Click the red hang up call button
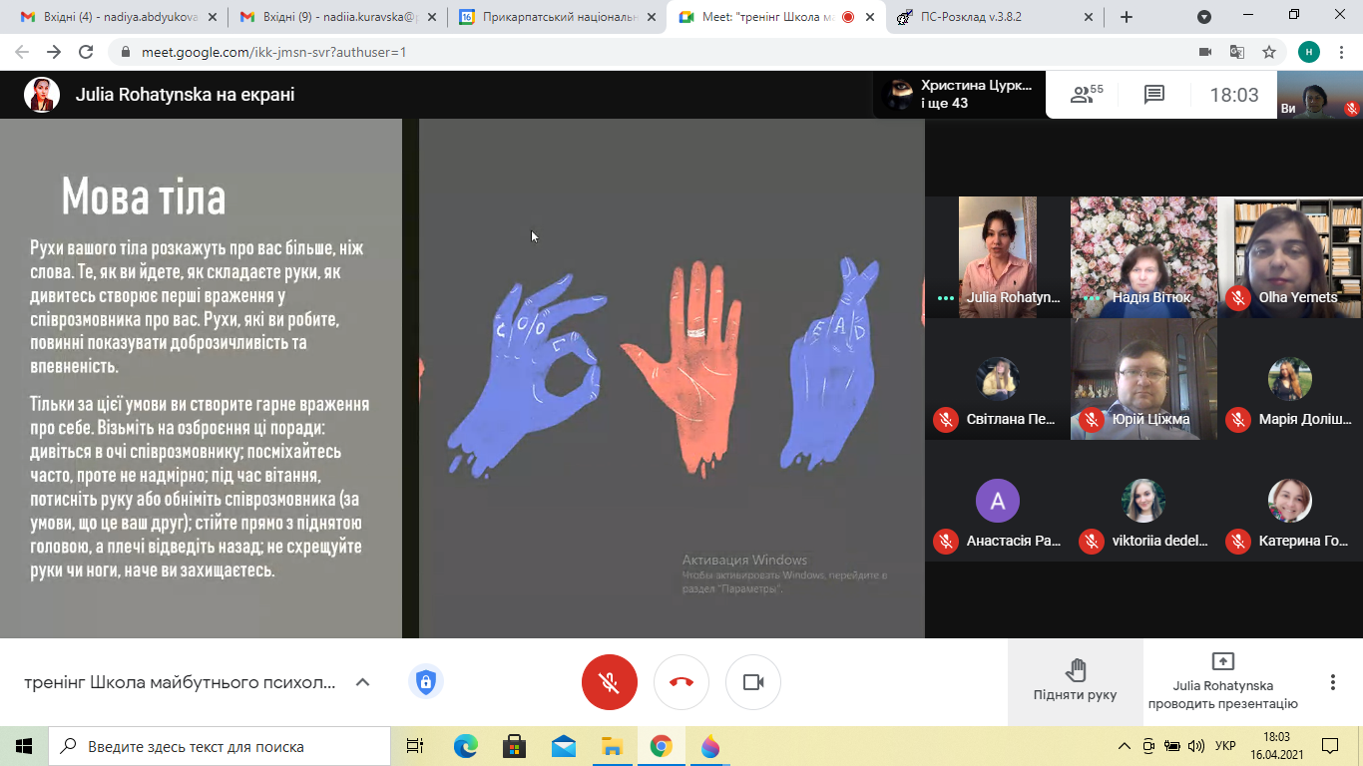The height and width of the screenshot is (766, 1363). pyautogui.click(x=681, y=682)
